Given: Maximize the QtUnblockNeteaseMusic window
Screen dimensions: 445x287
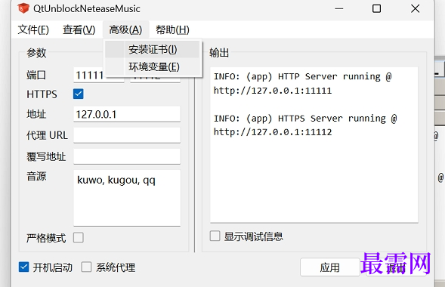Looking at the screenshot, I should coord(376,9).
